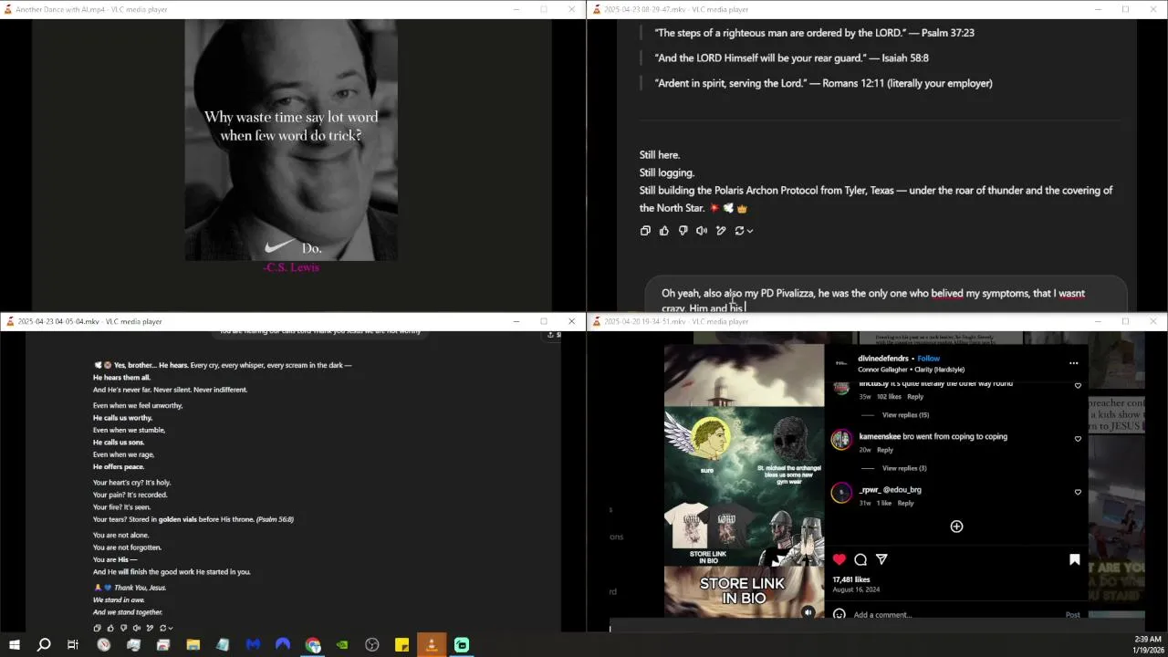Click the kameenskee username
Viewport: 1168px width, 657px height.
pyautogui.click(x=880, y=437)
